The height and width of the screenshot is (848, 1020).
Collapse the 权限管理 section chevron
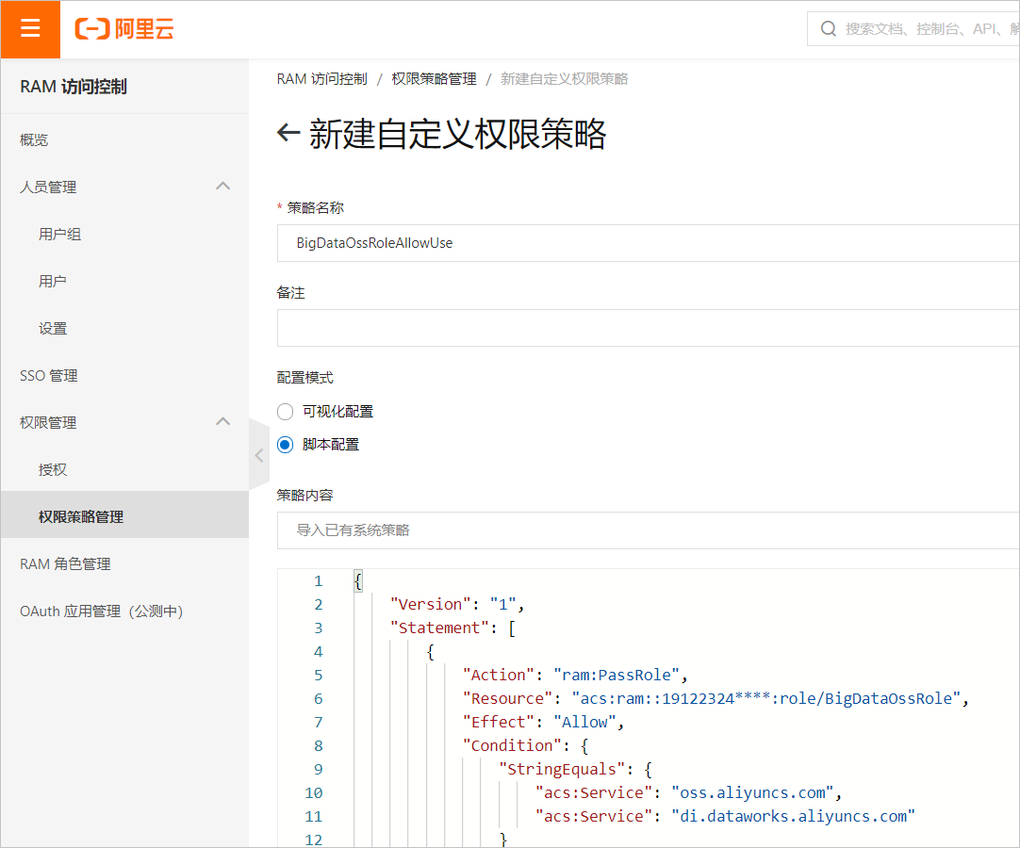point(223,422)
